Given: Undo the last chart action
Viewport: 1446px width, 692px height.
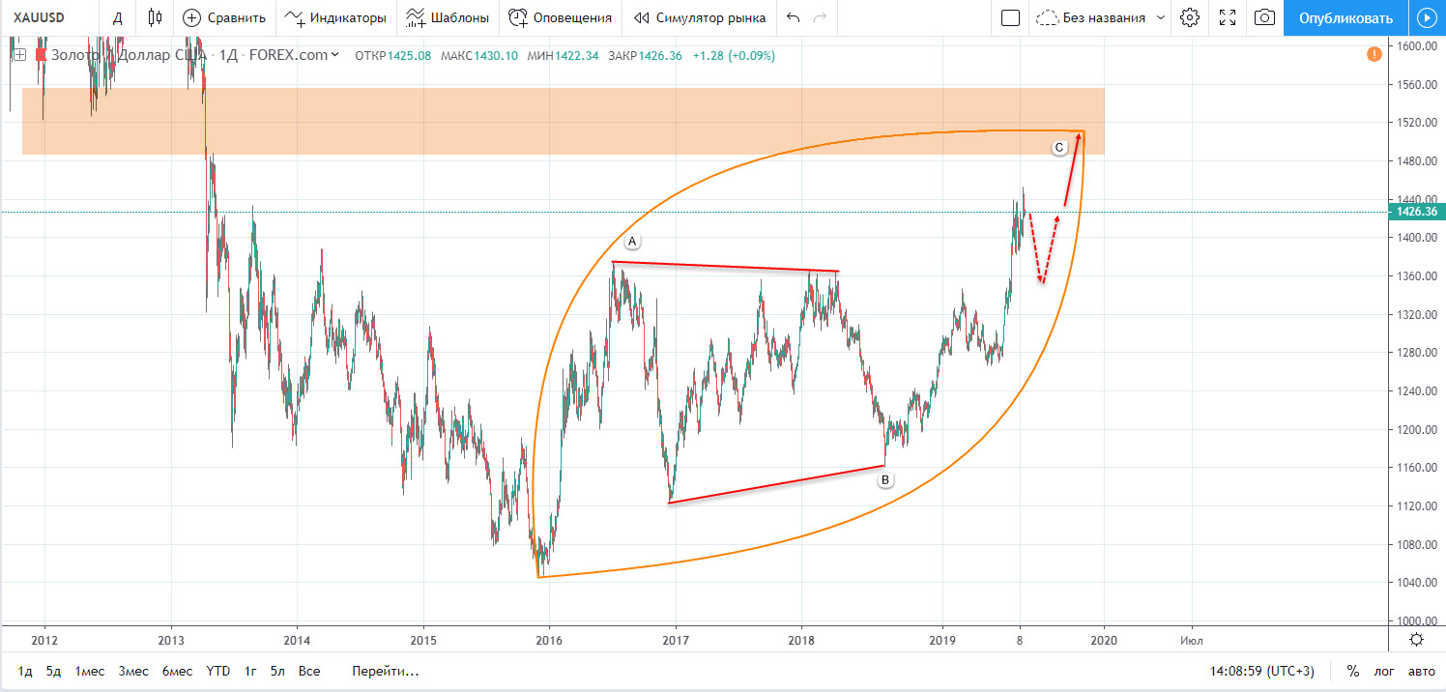Looking at the screenshot, I should click(x=794, y=17).
